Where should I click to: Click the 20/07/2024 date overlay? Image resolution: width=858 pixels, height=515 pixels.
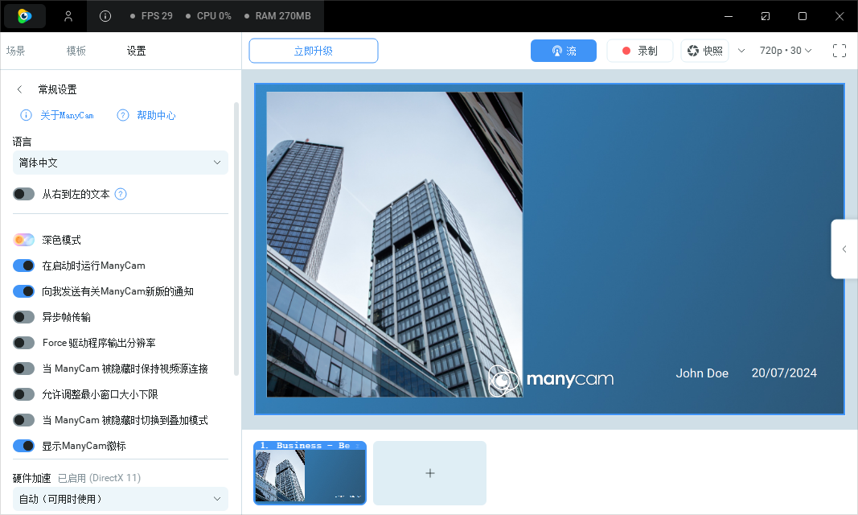click(x=784, y=373)
